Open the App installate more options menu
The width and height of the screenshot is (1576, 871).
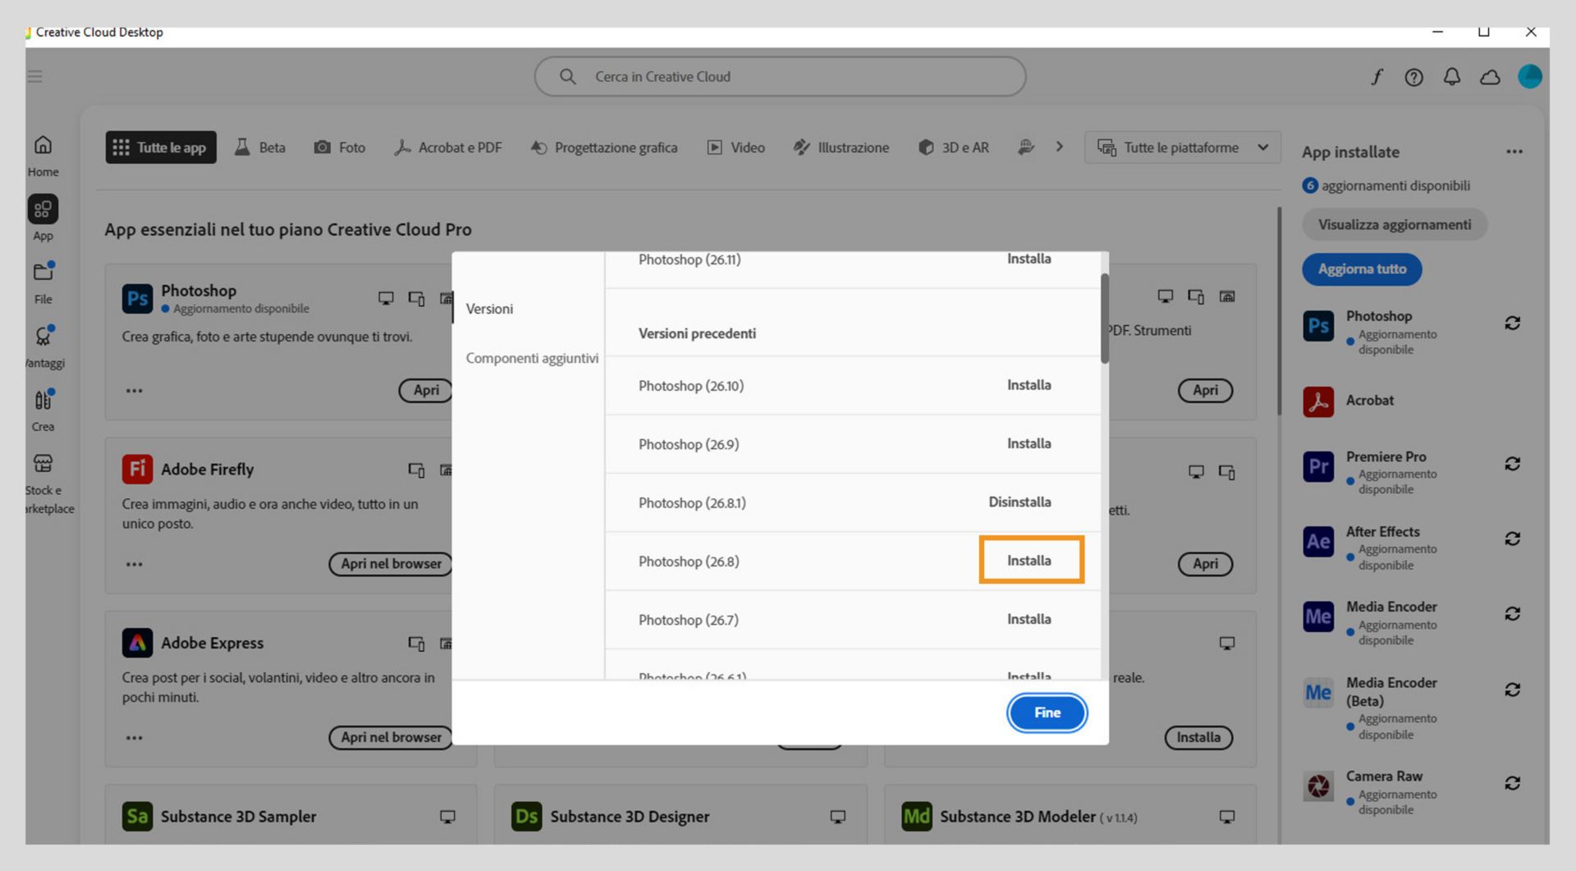(1514, 152)
